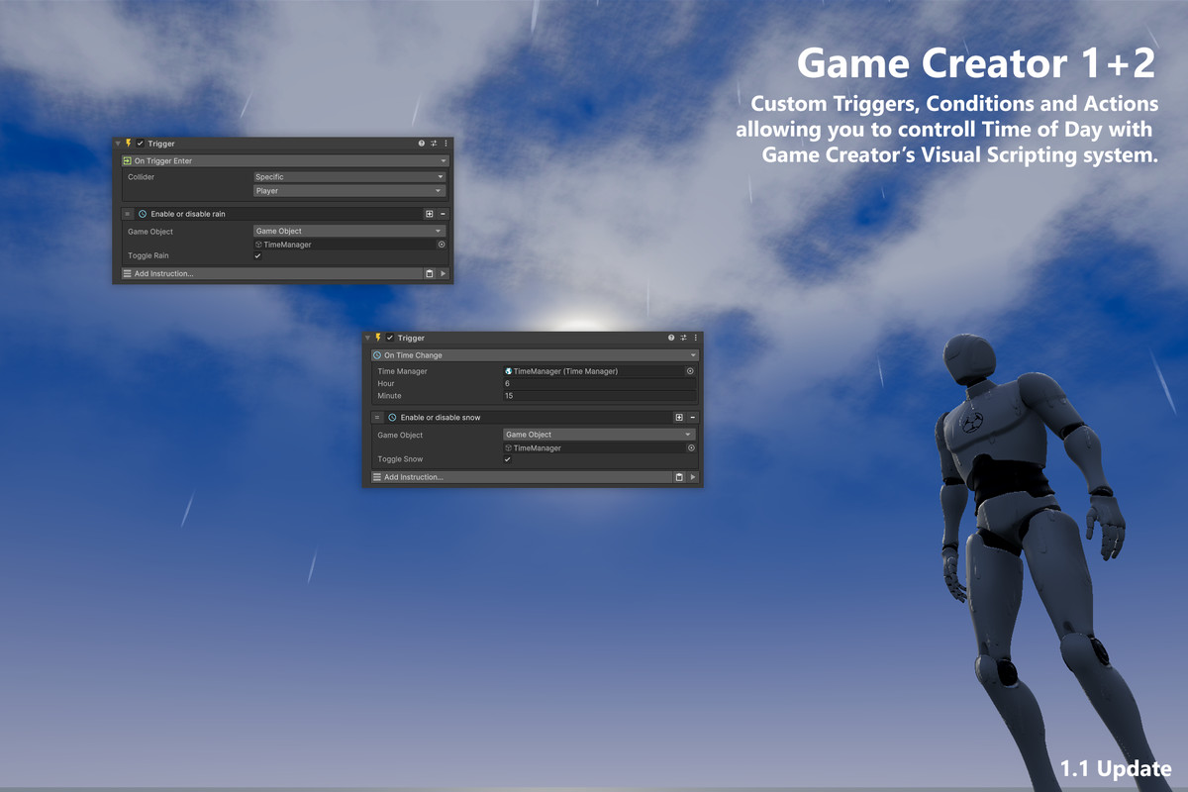The width and height of the screenshot is (1188, 792).
Task: Open presets icon on the rain Trigger header
Action: [x=434, y=144]
